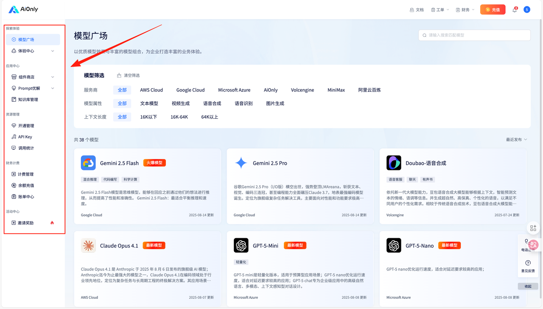
Task: Filter by AWS Cloud provider
Action: pyautogui.click(x=151, y=90)
